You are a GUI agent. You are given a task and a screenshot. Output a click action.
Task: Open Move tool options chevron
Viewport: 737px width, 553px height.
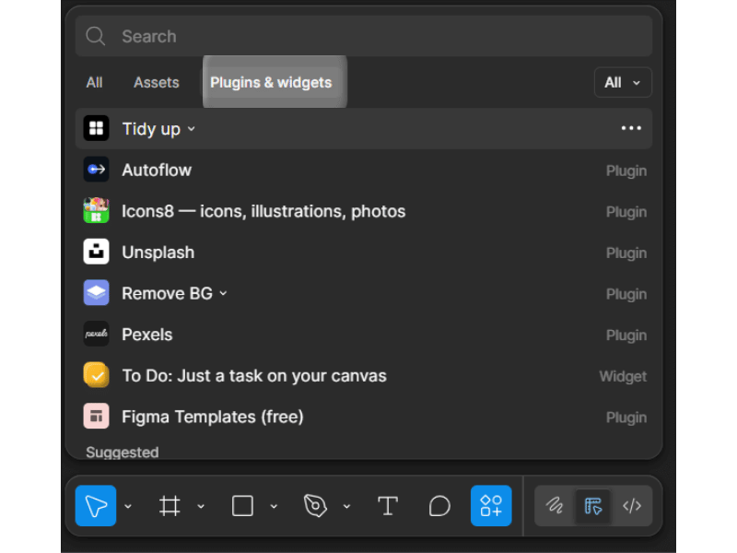click(128, 506)
